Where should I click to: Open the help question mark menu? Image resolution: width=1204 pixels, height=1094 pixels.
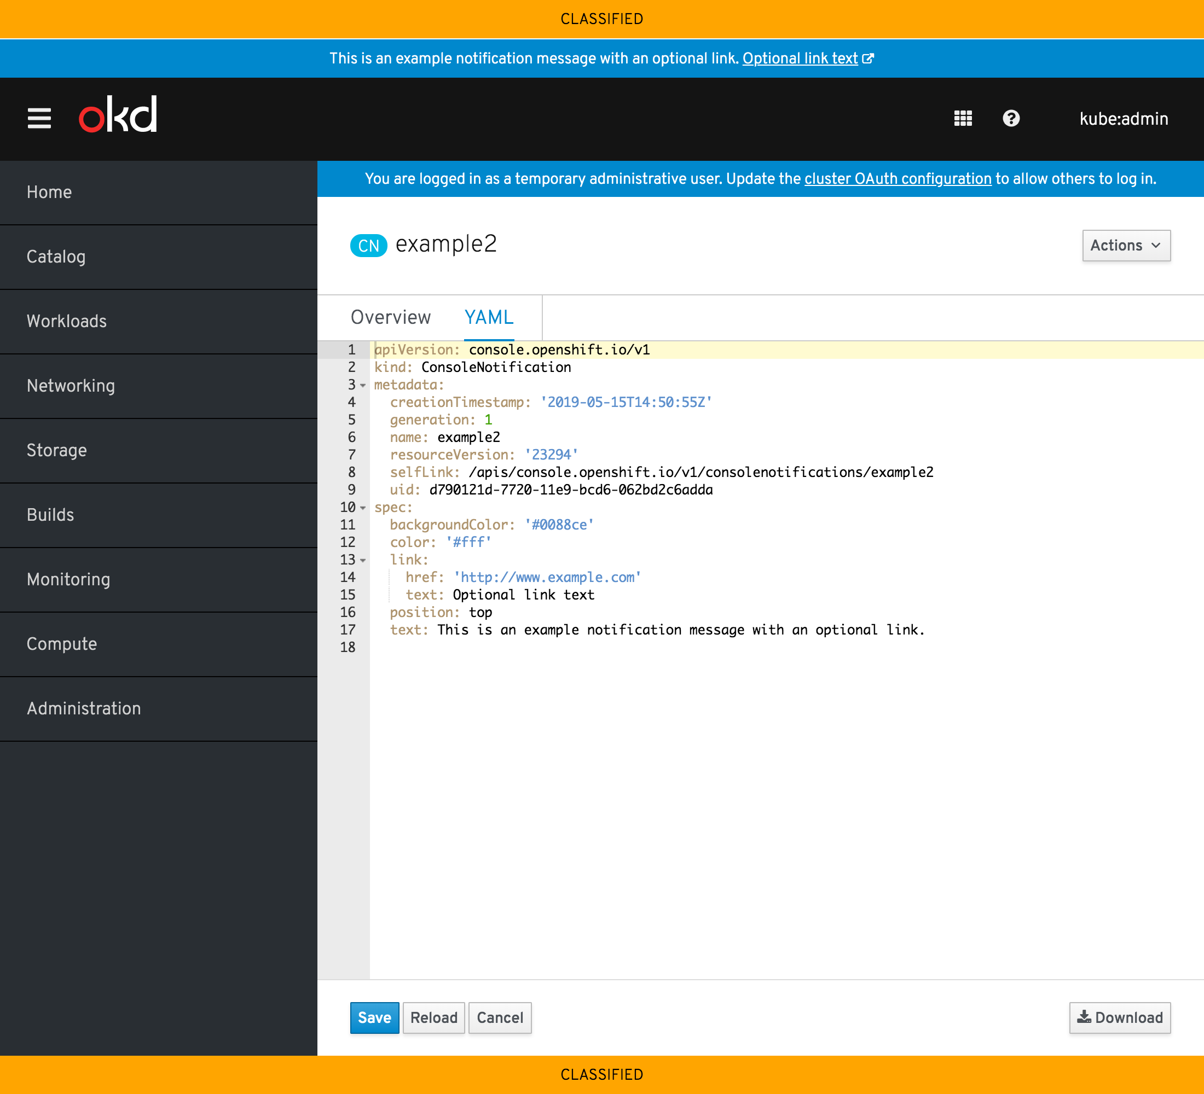tap(1010, 118)
